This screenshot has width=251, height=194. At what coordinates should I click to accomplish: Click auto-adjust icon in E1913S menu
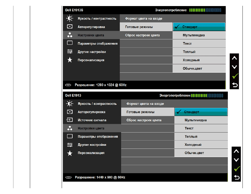pyautogui.click(x=70, y=27)
